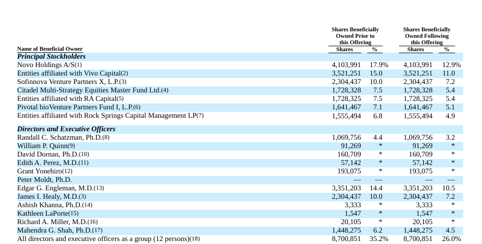The image size is (482, 244).
Task: Select Richard Miller prior shares 20,105
Action: 351,222
